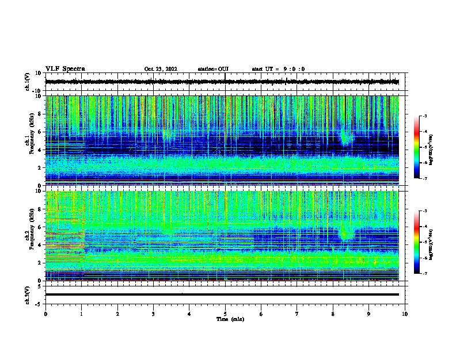Click time axis tick label "3"
Image resolution: width=456 pixels, height=352 pixels.
click(153, 314)
